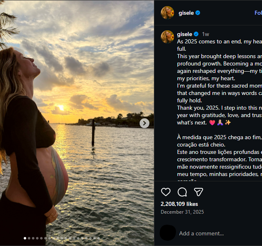Open comments via speech bubble icon
The height and width of the screenshot is (246, 262).
(x=182, y=192)
